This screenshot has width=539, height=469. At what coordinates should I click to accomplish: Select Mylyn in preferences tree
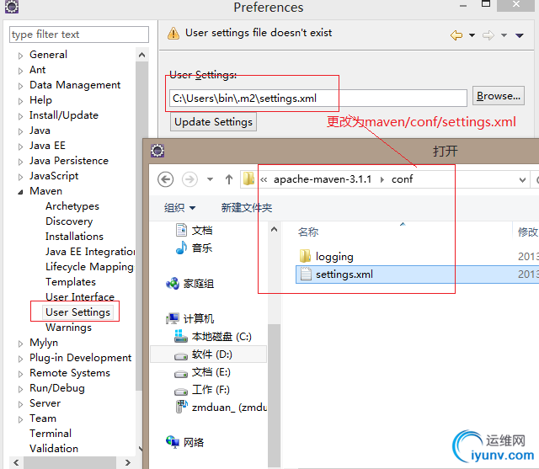click(44, 343)
